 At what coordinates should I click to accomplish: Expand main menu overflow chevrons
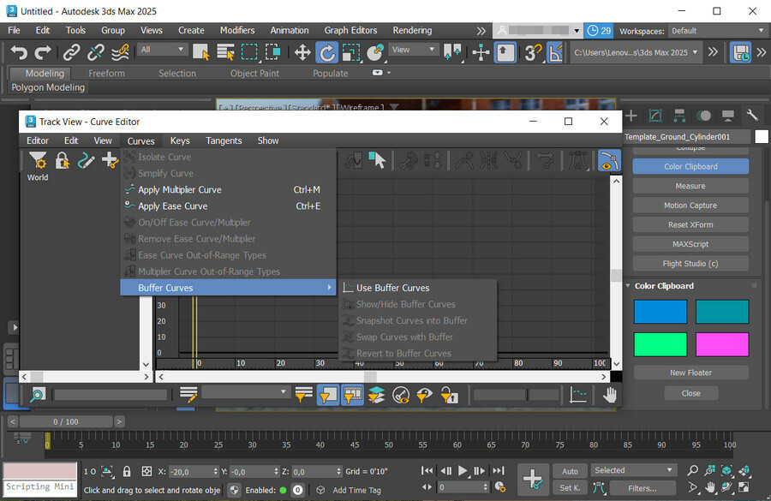click(481, 31)
